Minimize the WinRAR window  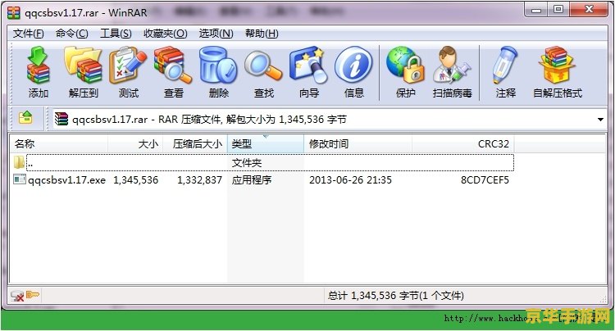pos(536,9)
